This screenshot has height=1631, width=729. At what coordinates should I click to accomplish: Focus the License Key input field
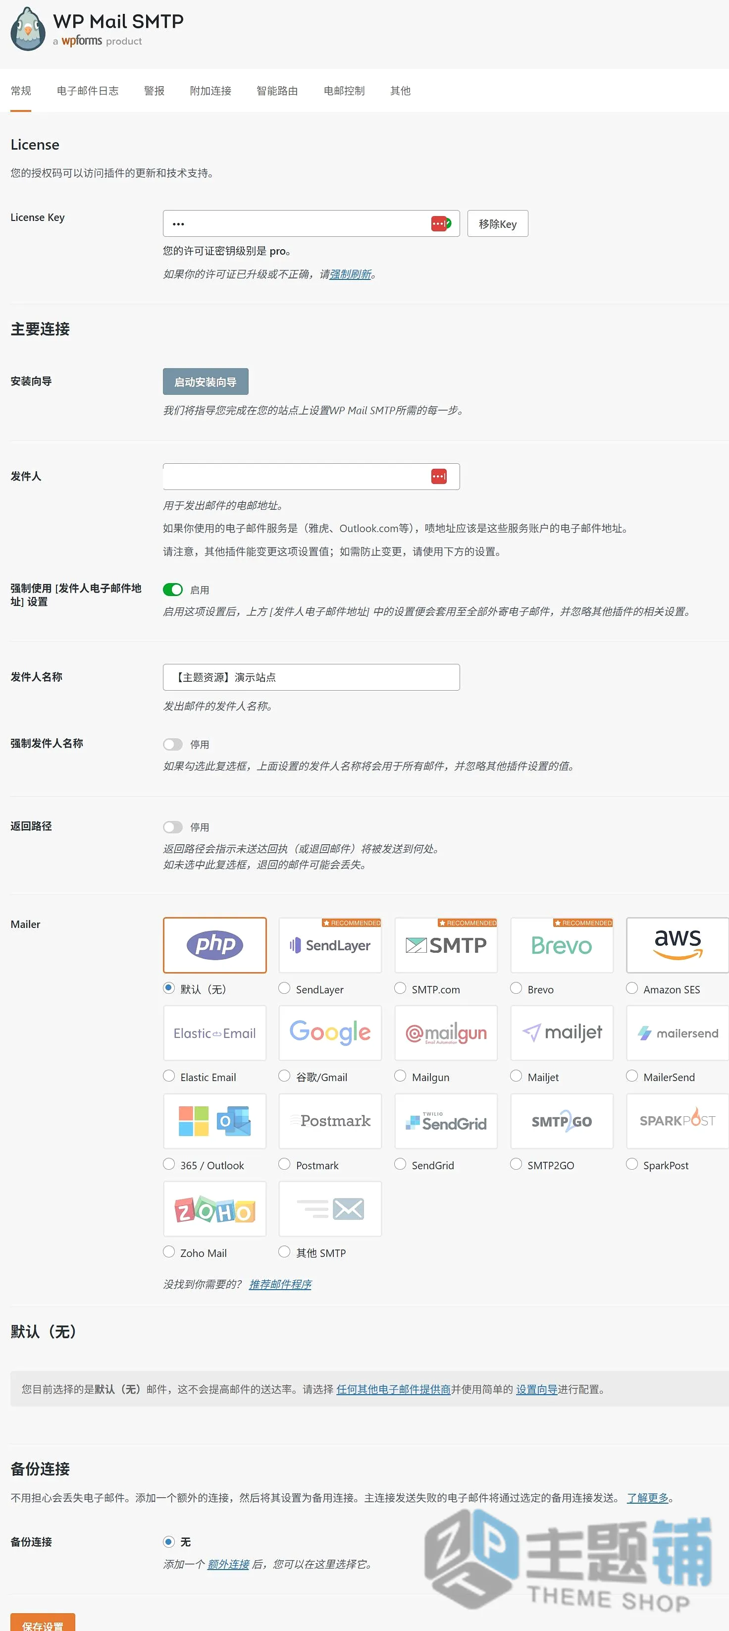click(x=312, y=223)
